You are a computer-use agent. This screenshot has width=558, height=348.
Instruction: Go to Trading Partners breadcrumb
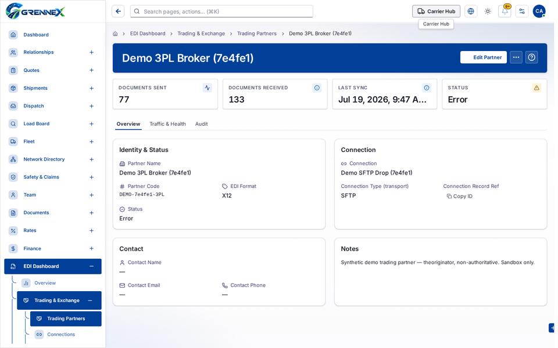coord(256,34)
